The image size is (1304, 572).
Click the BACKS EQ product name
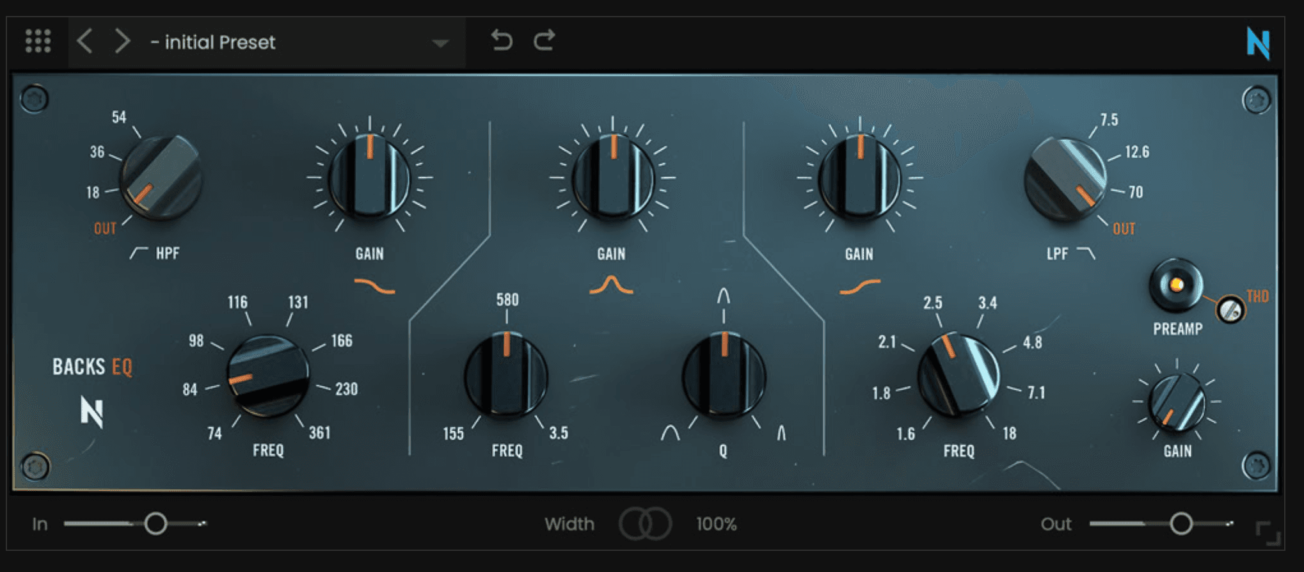(x=92, y=367)
